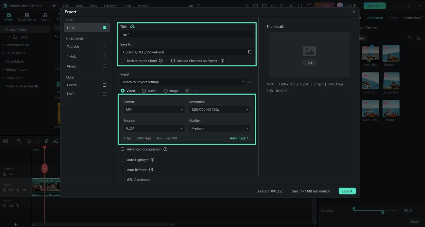Click the user account avatar
The image size is (425, 227).
click(x=340, y=6)
